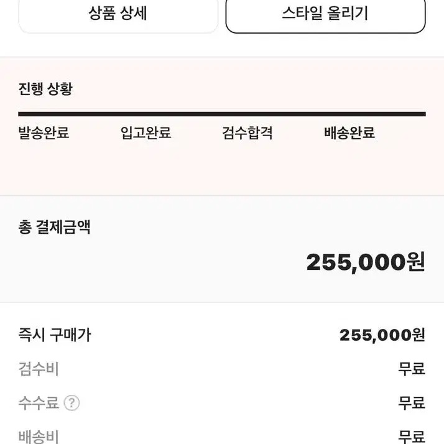Click the 무료 value for 배송비
This screenshot has height=444, width=444.
412,437
